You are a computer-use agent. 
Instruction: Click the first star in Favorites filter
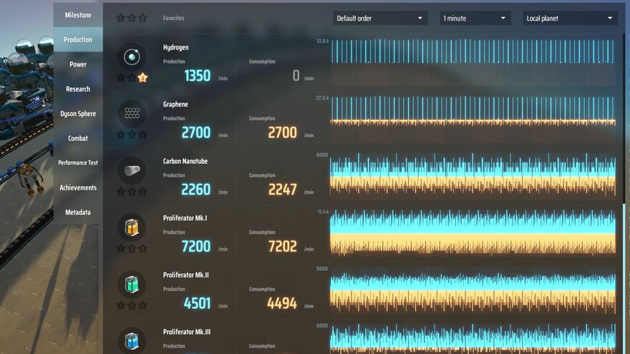click(121, 18)
